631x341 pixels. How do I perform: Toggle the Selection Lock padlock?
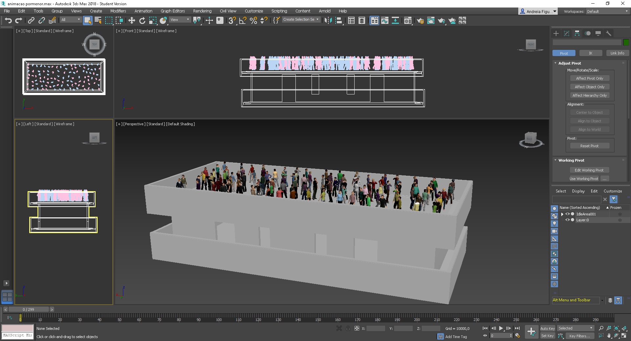(348, 328)
